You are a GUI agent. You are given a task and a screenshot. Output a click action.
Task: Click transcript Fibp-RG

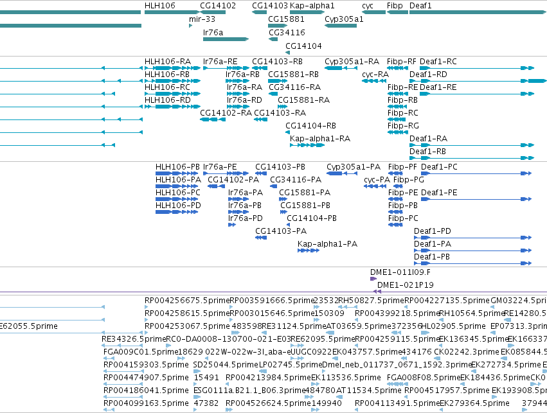[x=403, y=126]
